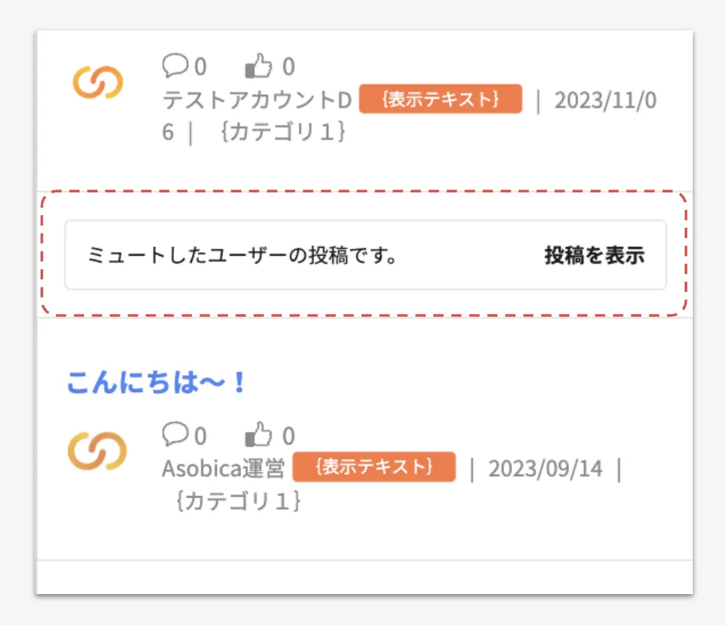
Task: Open the テストアカウントD user profile name
Action: 257,100
